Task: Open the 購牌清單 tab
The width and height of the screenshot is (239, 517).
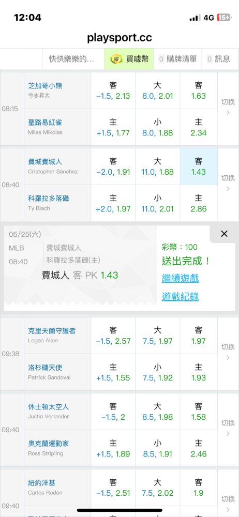Action: click(177, 59)
